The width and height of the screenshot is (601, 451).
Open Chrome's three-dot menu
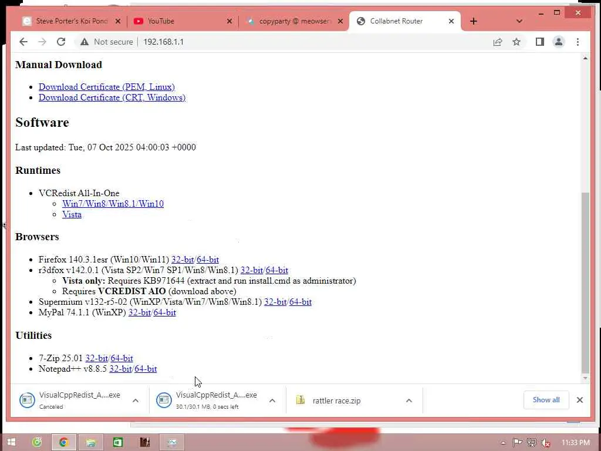coord(578,42)
